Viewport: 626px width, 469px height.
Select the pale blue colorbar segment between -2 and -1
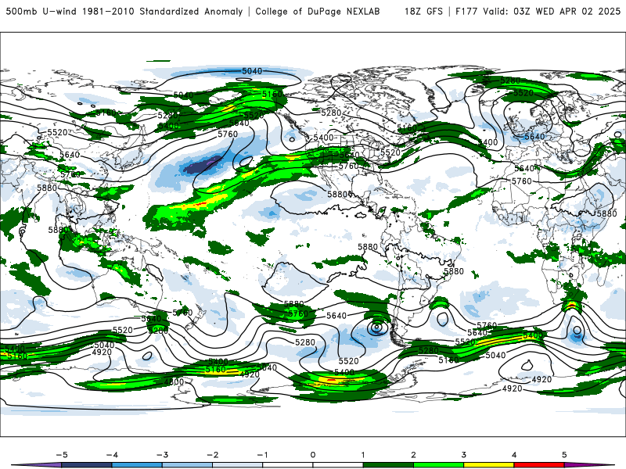click(x=237, y=465)
